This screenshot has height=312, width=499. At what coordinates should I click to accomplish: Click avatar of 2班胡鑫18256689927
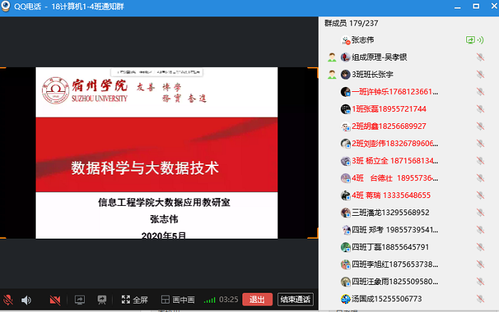[x=346, y=126]
